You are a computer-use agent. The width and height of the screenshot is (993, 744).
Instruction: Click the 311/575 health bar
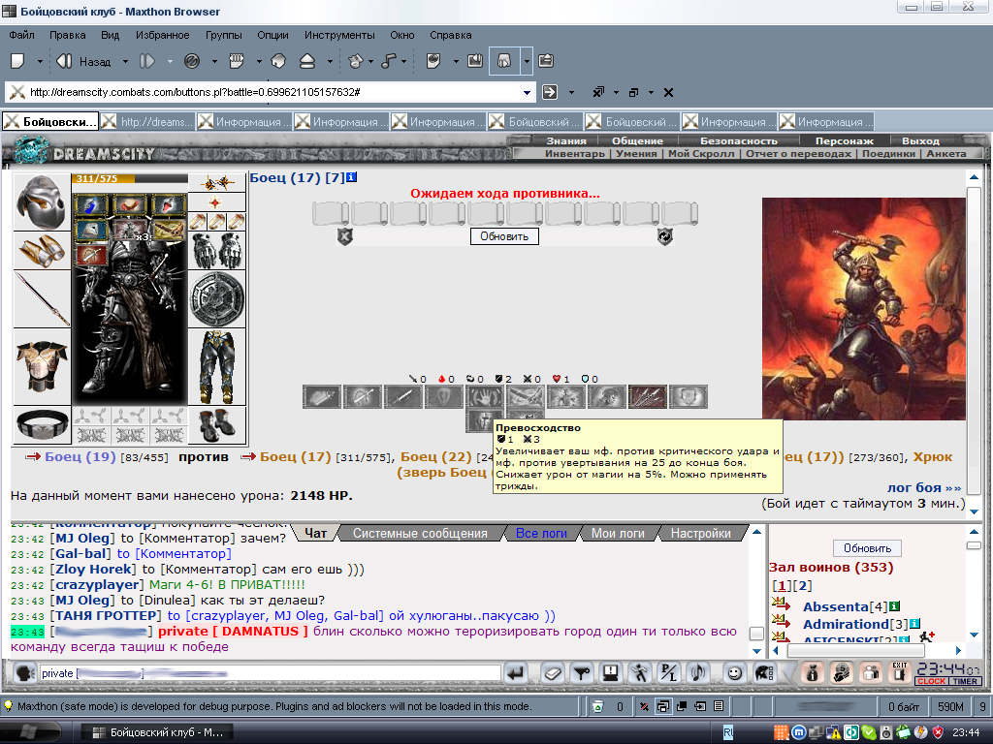point(129,178)
